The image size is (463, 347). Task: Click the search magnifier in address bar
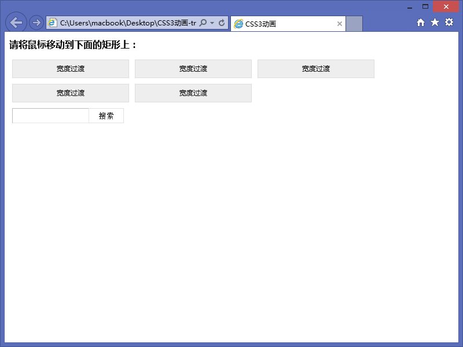pyautogui.click(x=203, y=23)
